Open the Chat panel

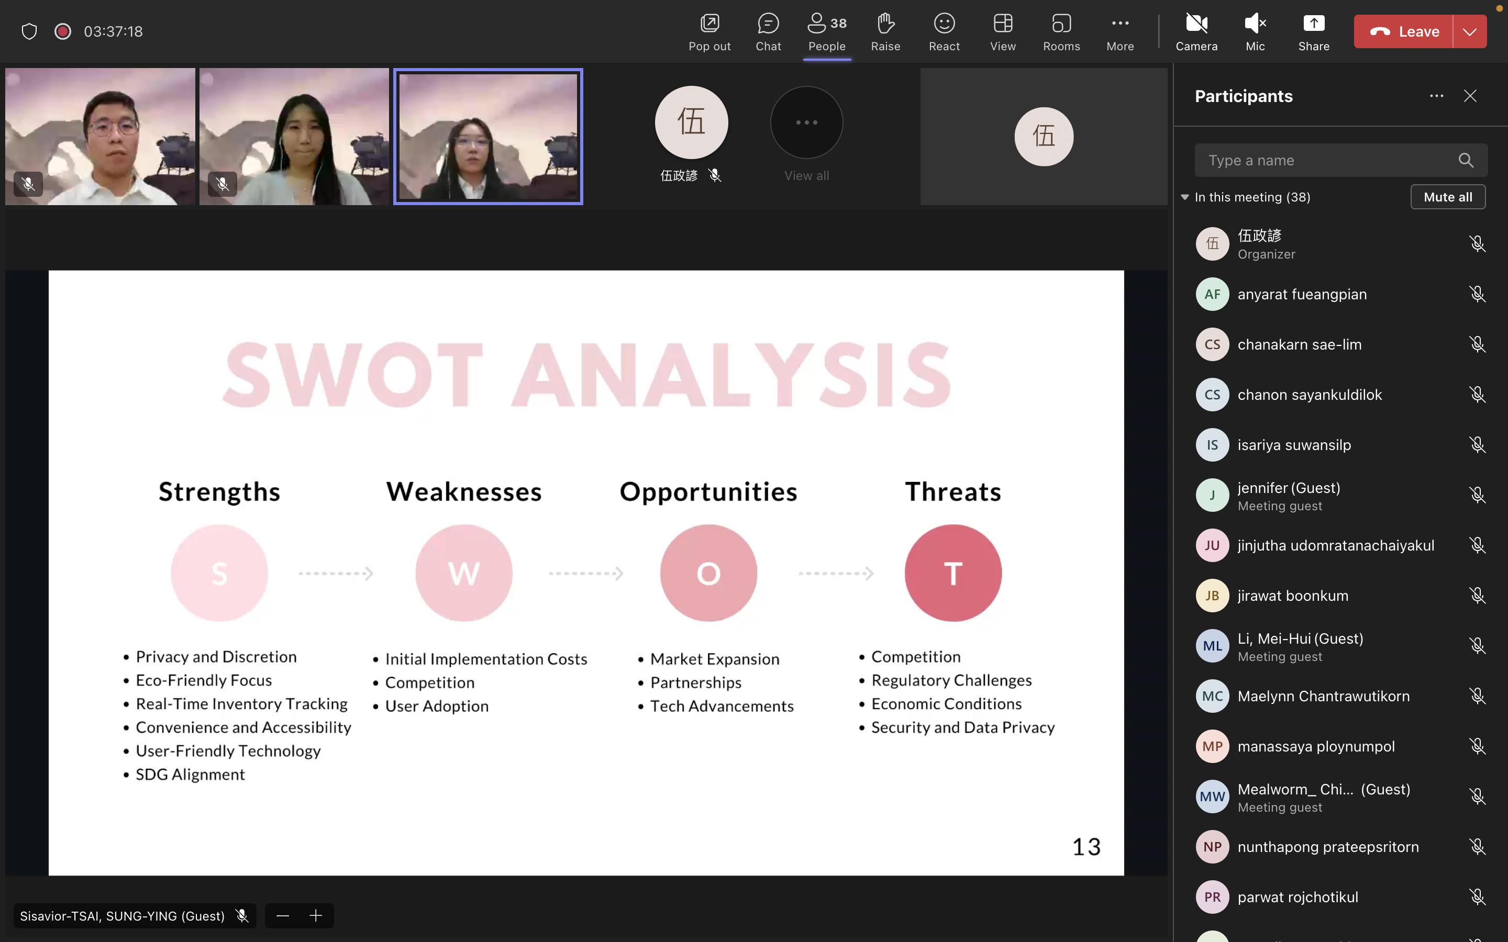point(768,32)
